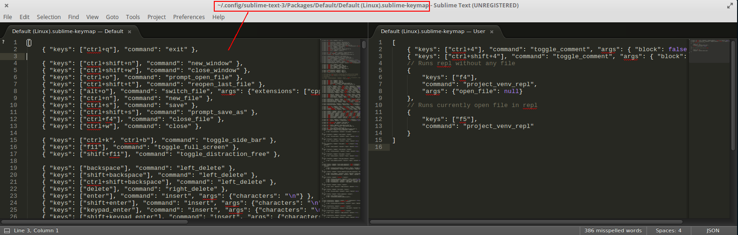Click line number 3 in left gutter
The width and height of the screenshot is (738, 235).
pyautogui.click(x=15, y=56)
